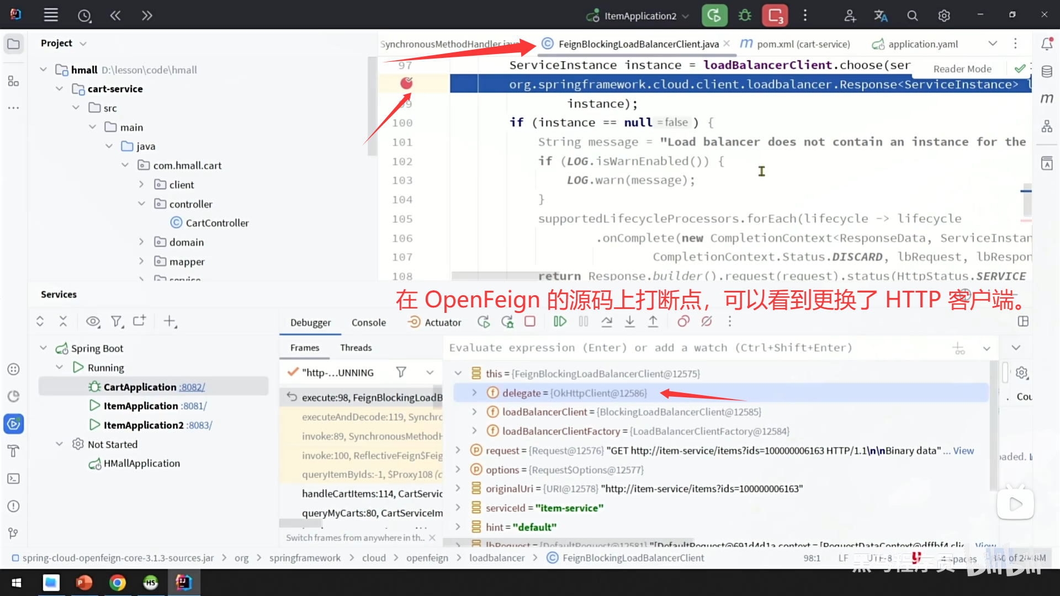Screen dimensions: 1060x596
Task: Open Chrome from the Windows taskbar
Action: [x=117, y=583]
